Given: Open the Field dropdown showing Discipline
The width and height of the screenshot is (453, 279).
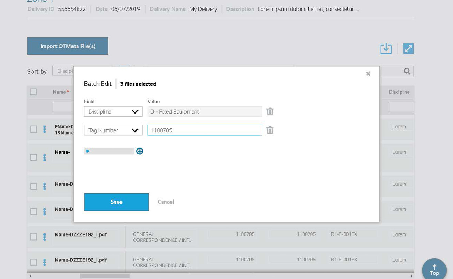Looking at the screenshot, I should coord(113,111).
